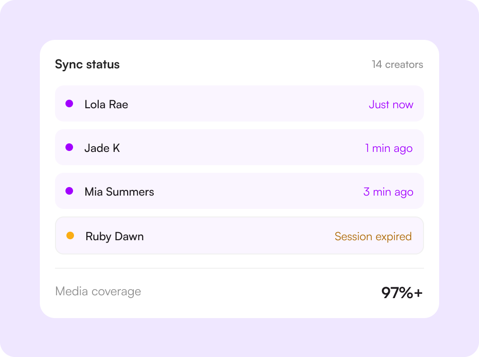479x357 pixels.
Task: Click the 'Session expired' warning text
Action: (x=373, y=236)
